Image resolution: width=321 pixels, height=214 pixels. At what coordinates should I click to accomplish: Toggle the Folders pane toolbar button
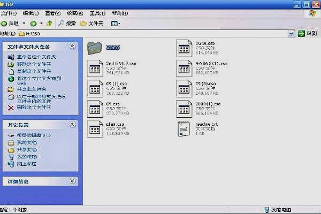point(91,24)
